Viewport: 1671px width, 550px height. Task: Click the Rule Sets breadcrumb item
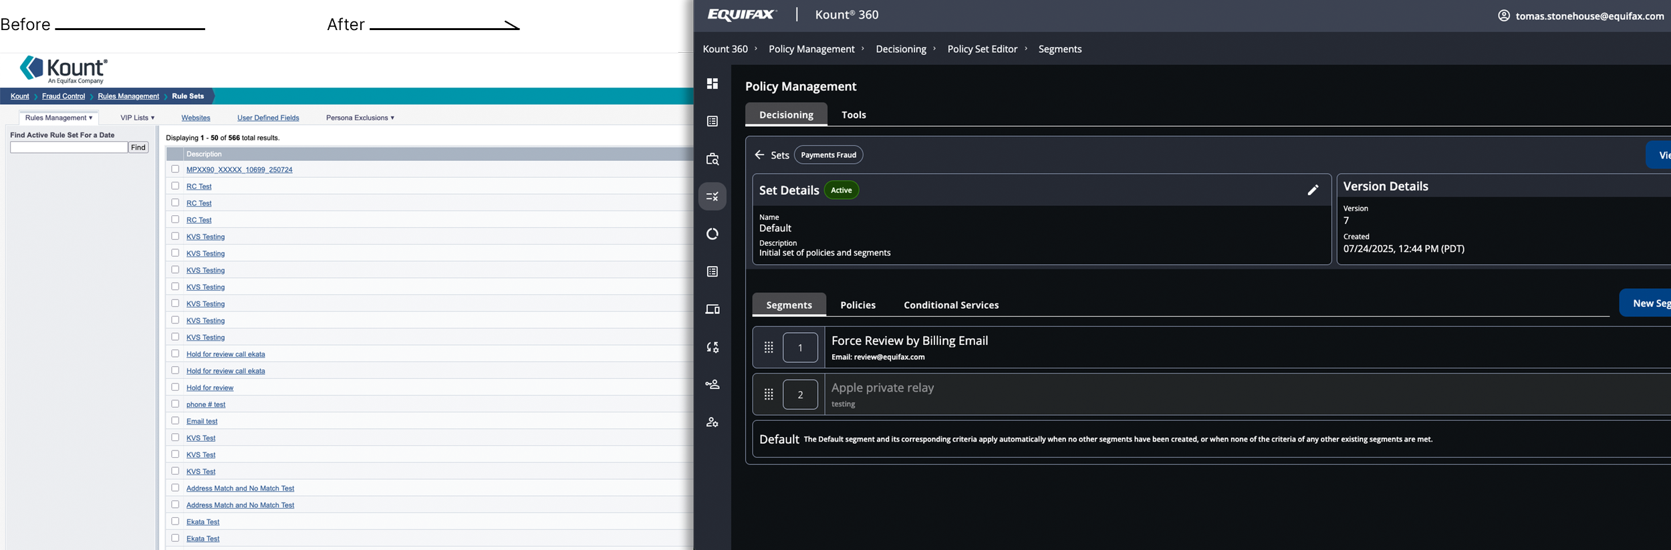tap(188, 96)
